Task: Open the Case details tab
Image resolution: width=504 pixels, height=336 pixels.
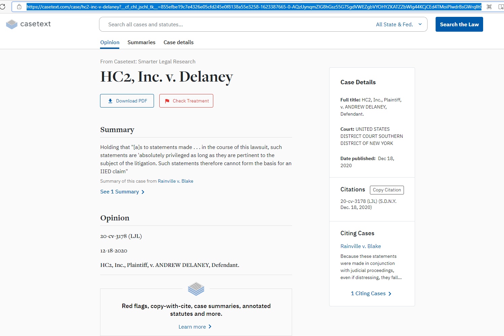Action: (x=179, y=42)
